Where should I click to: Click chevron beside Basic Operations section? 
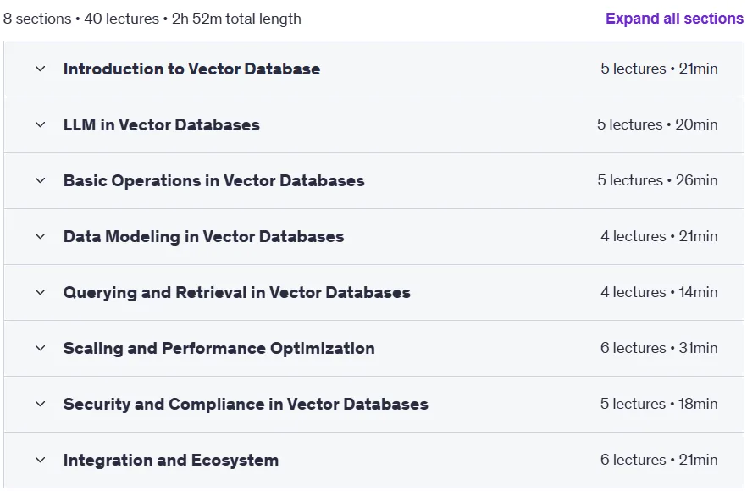(x=41, y=180)
